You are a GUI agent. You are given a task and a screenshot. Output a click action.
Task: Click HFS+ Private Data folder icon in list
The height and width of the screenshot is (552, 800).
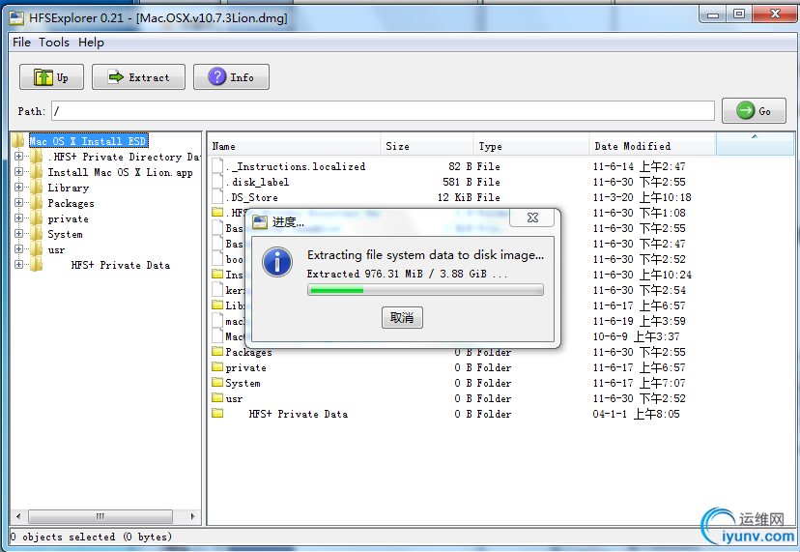click(x=217, y=413)
